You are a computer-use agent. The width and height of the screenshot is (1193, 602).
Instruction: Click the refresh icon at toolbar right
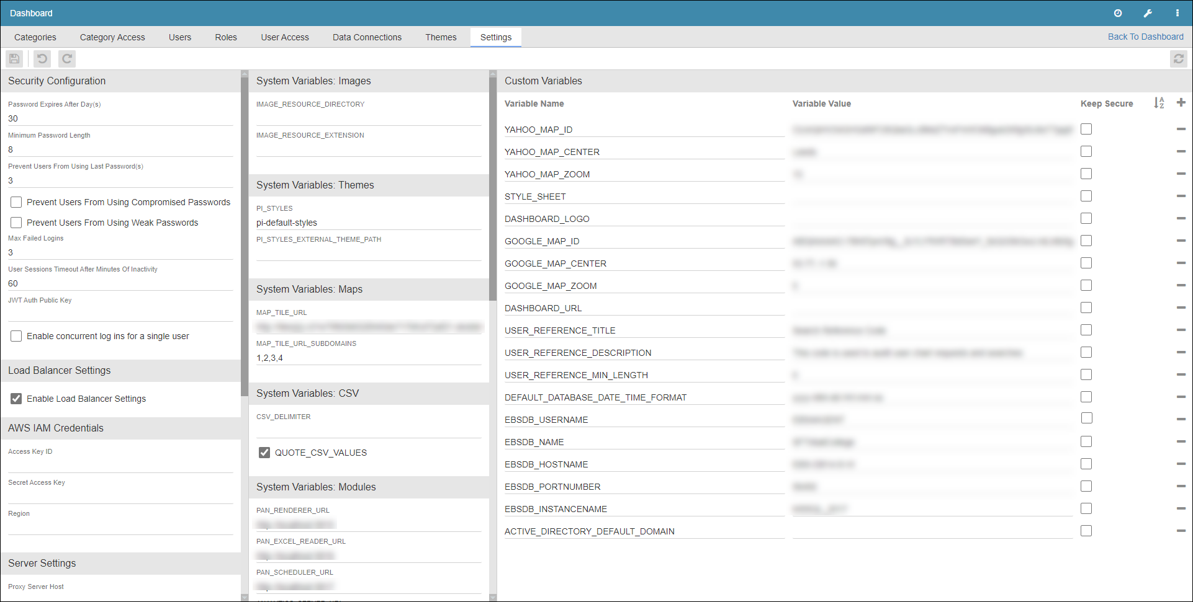(x=1178, y=59)
